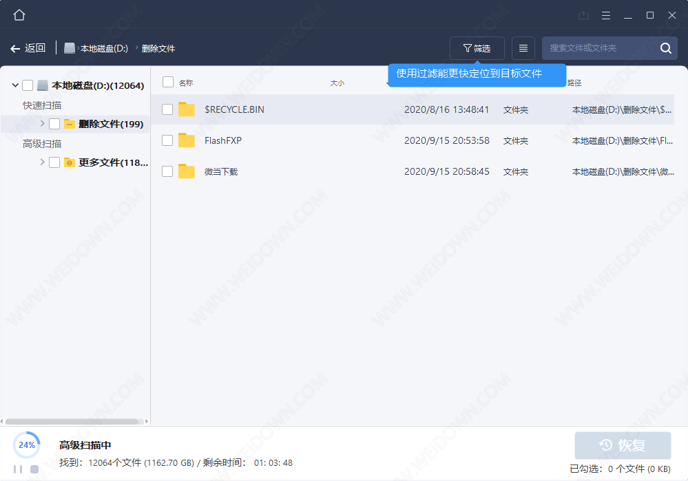Check the 删除文件(199) checkbox

(54, 124)
